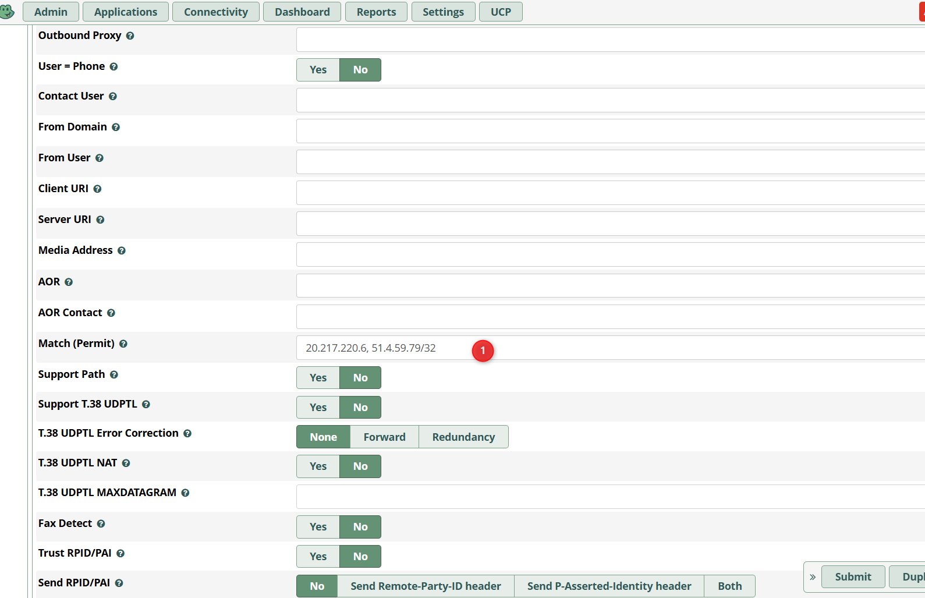Show help for Trust RPID/PAI
The width and height of the screenshot is (925, 598).
(x=121, y=554)
